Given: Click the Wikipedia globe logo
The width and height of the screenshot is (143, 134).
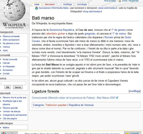Looking at the screenshot, I should click(14, 11).
